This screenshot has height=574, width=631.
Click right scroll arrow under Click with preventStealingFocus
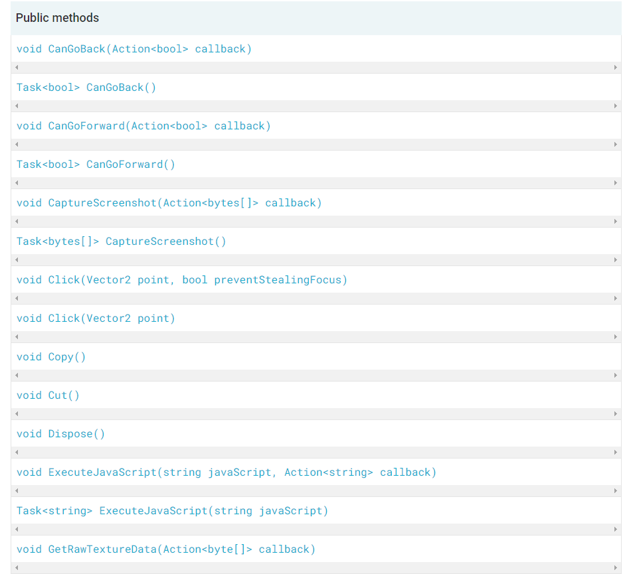(x=615, y=298)
